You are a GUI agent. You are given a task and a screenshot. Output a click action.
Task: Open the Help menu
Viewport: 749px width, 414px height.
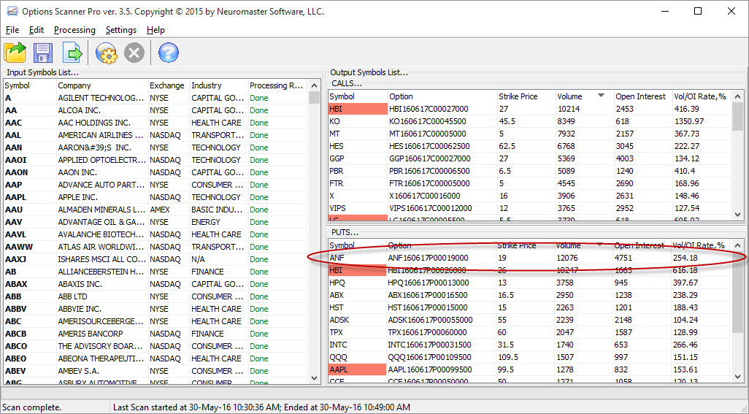click(155, 30)
